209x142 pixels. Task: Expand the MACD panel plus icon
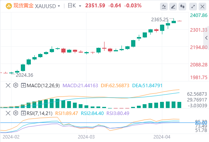tap(23, 85)
